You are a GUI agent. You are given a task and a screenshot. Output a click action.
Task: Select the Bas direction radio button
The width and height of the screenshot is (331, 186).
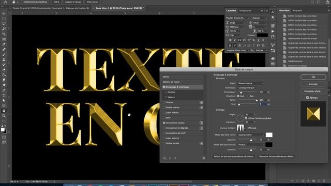point(248,96)
